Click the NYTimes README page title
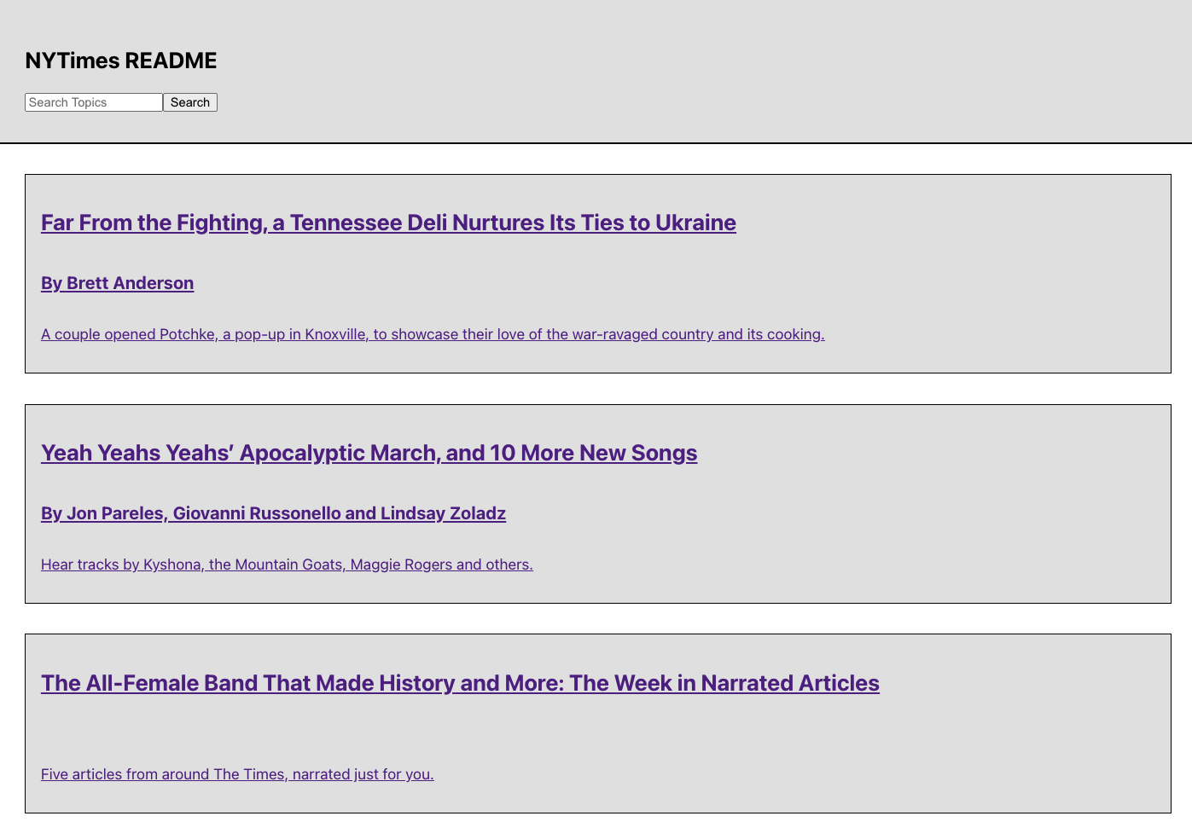This screenshot has width=1192, height=822. (120, 61)
